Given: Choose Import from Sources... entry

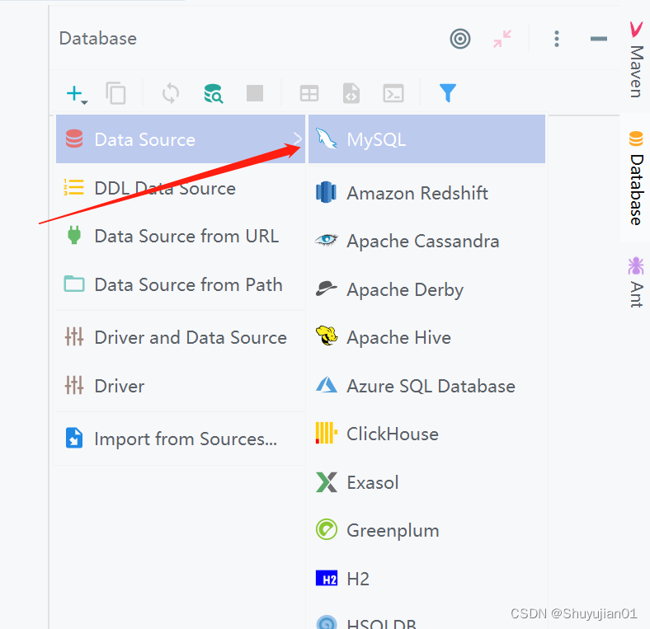Looking at the screenshot, I should [181, 439].
